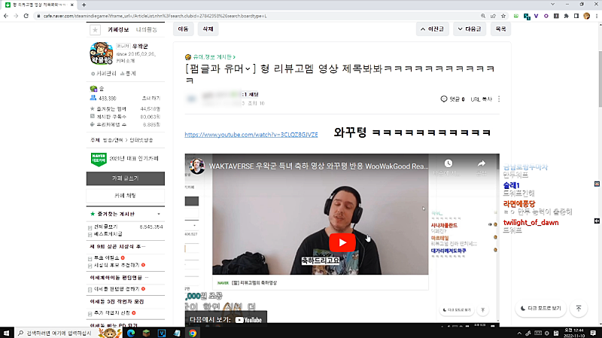Click the YouTube channel avatar on the video
This screenshot has height=338, width=602.
[x=197, y=165]
